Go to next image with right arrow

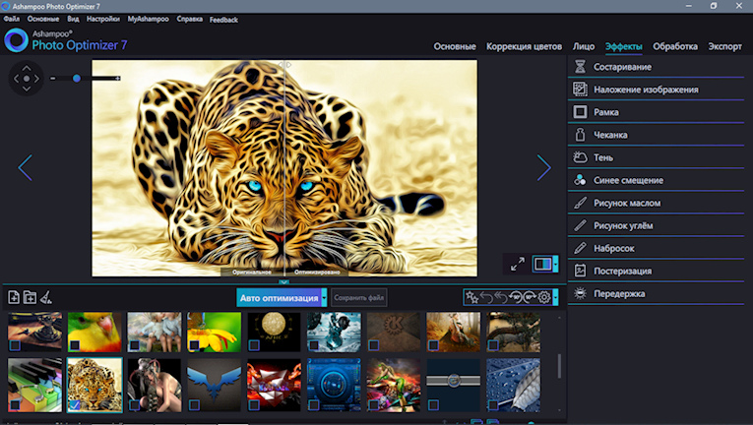[x=543, y=167]
